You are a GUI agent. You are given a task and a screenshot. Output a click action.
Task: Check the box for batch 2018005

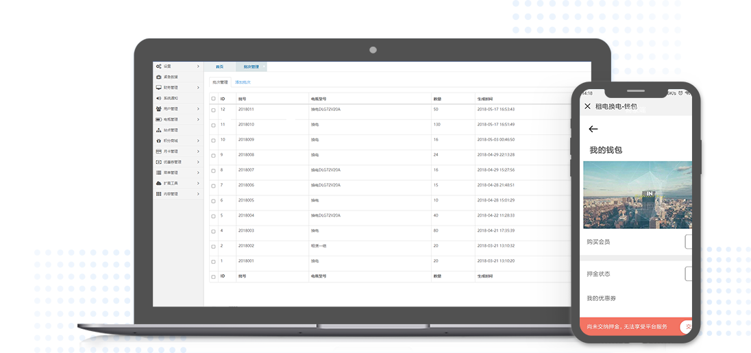[213, 201]
